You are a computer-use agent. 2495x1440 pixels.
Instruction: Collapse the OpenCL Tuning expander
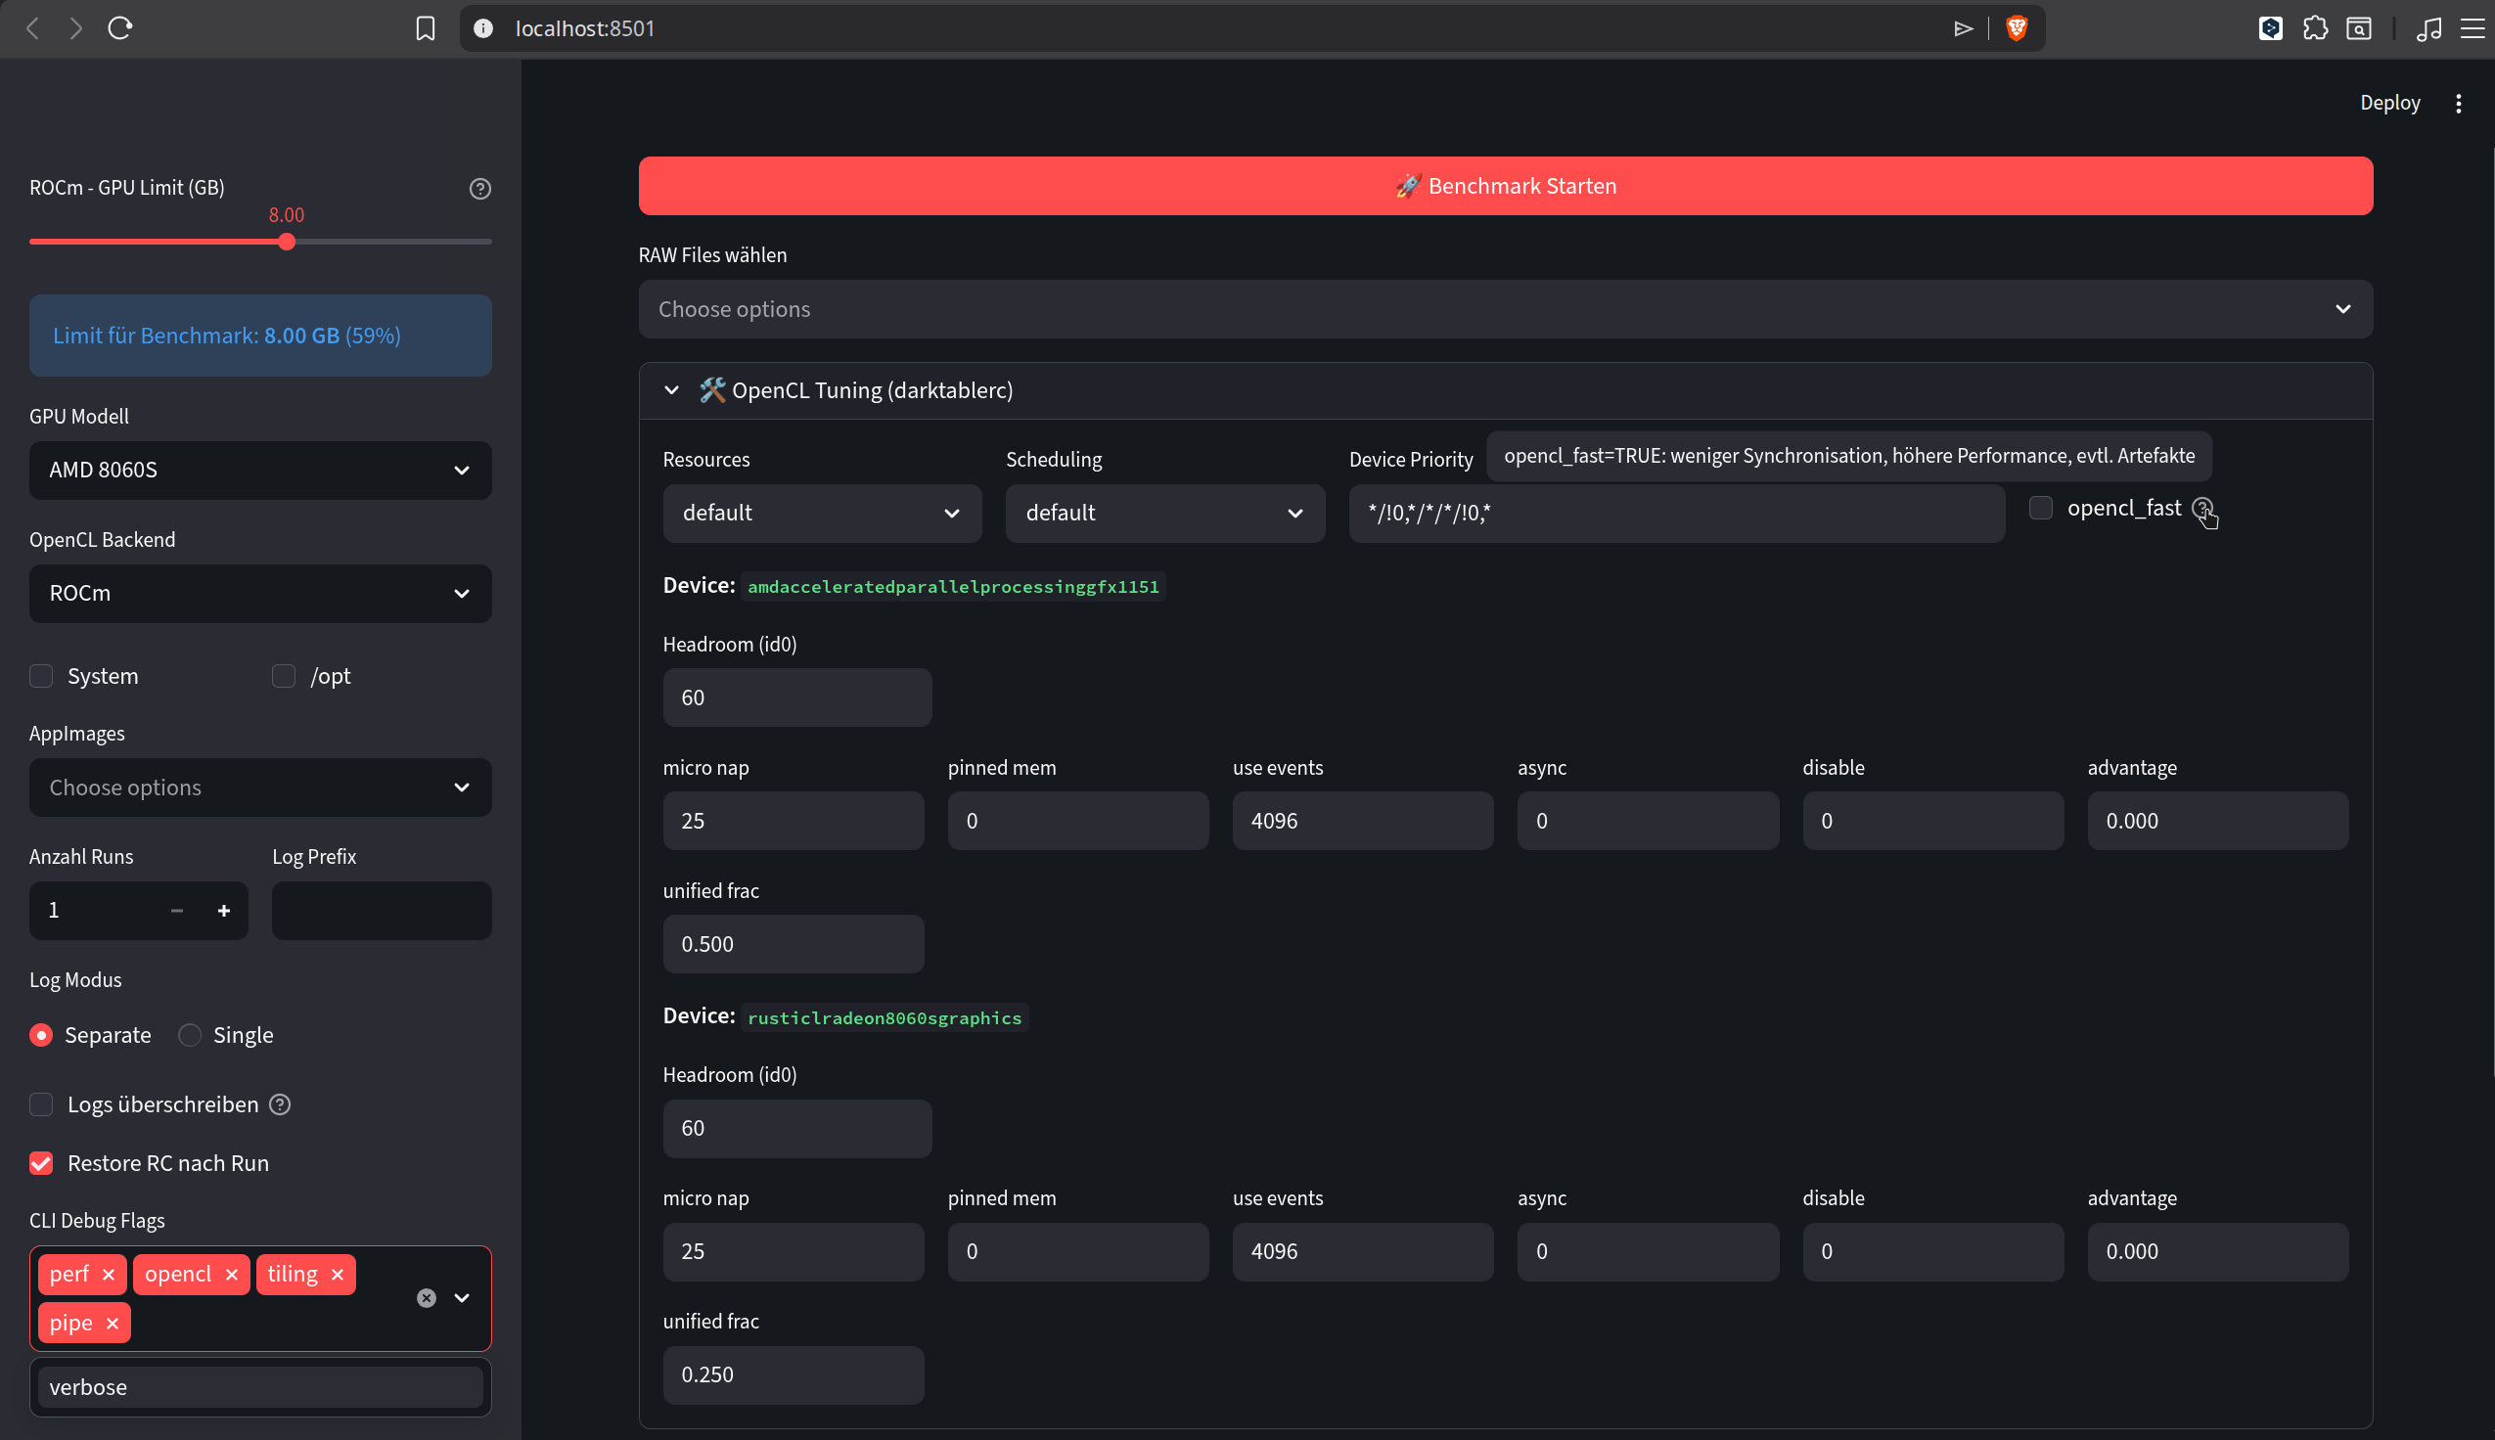click(x=671, y=390)
